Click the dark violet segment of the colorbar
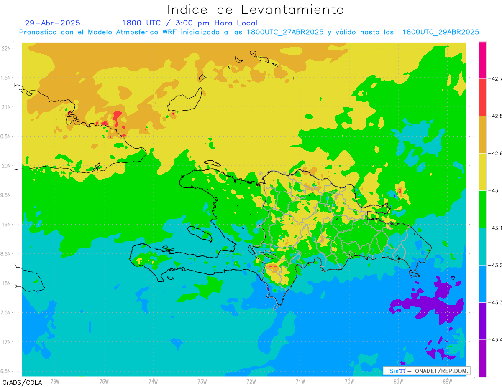 click(x=482, y=321)
